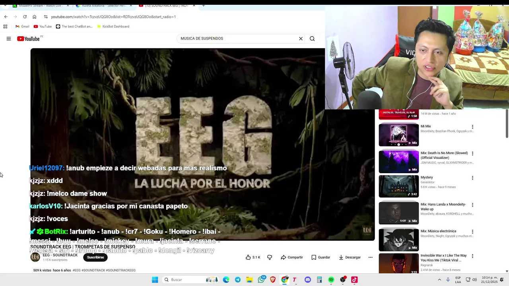Open Mix: Música electrónica thumbnail
Viewport: 509px width, 286px height.
click(x=398, y=240)
